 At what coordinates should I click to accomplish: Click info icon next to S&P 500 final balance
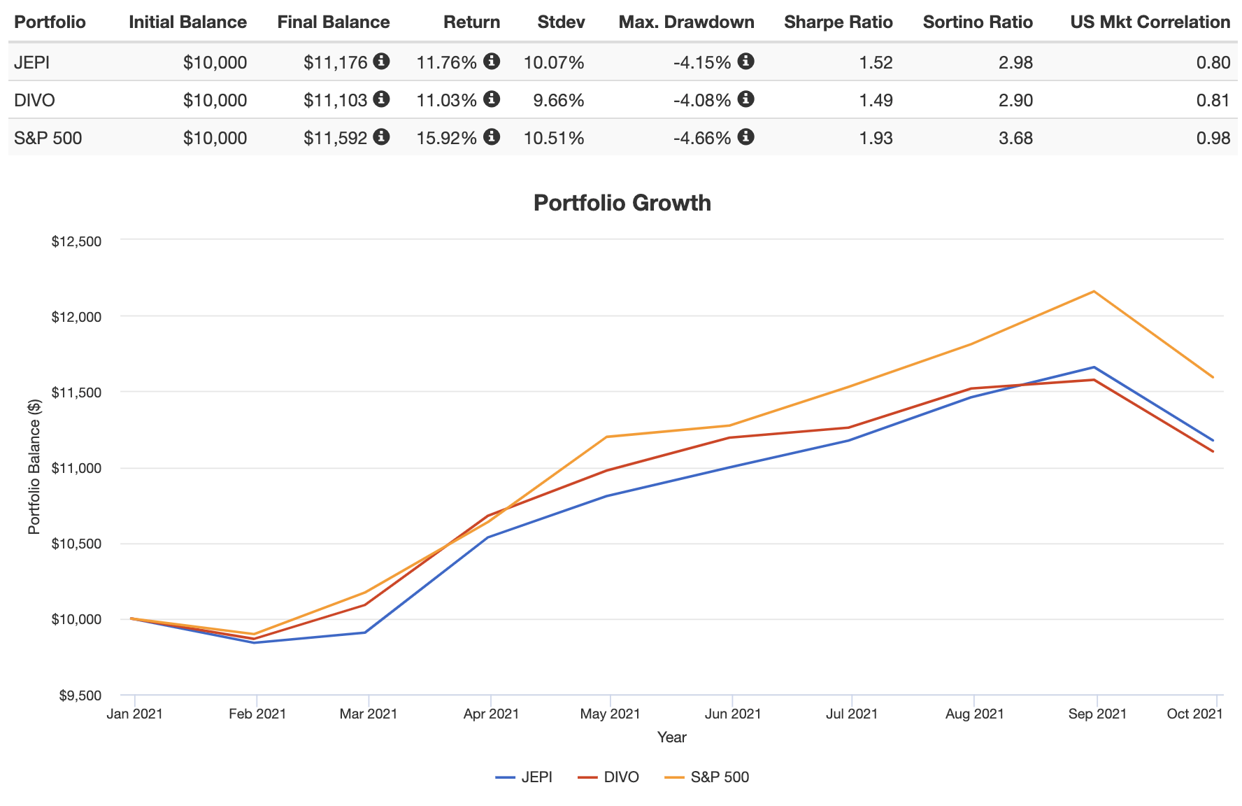(x=381, y=137)
